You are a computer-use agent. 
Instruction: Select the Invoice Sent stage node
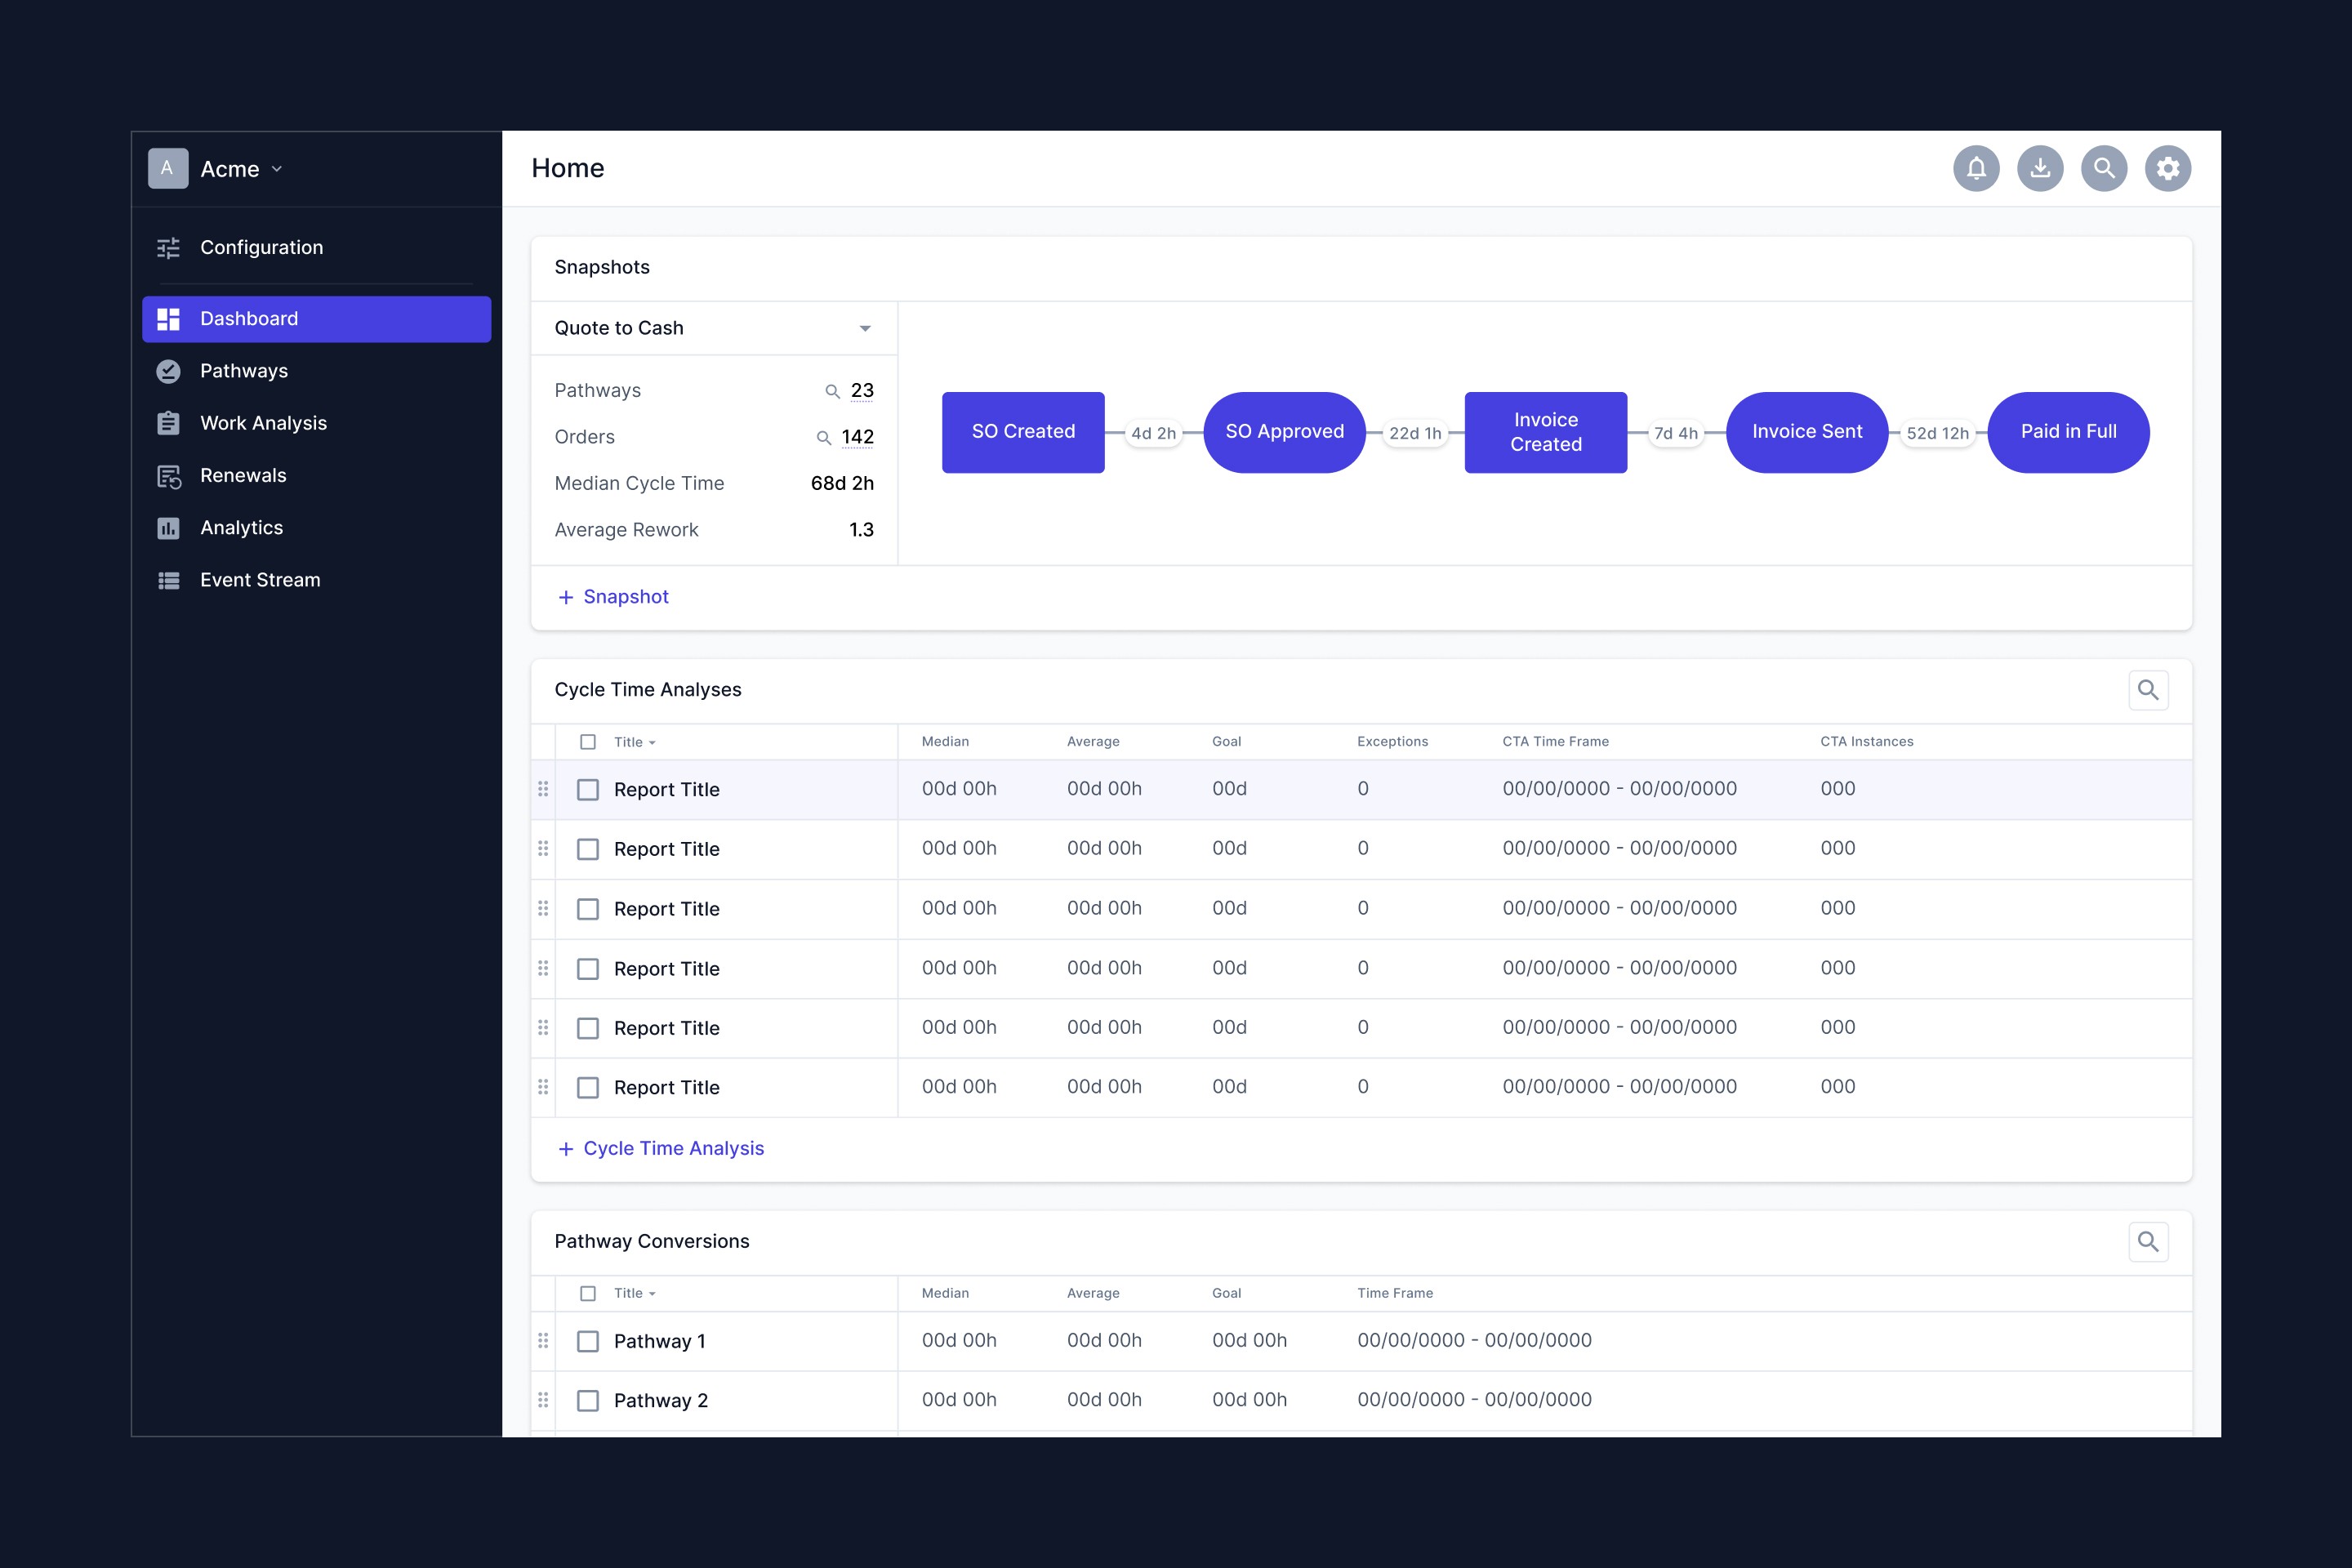click(1807, 432)
